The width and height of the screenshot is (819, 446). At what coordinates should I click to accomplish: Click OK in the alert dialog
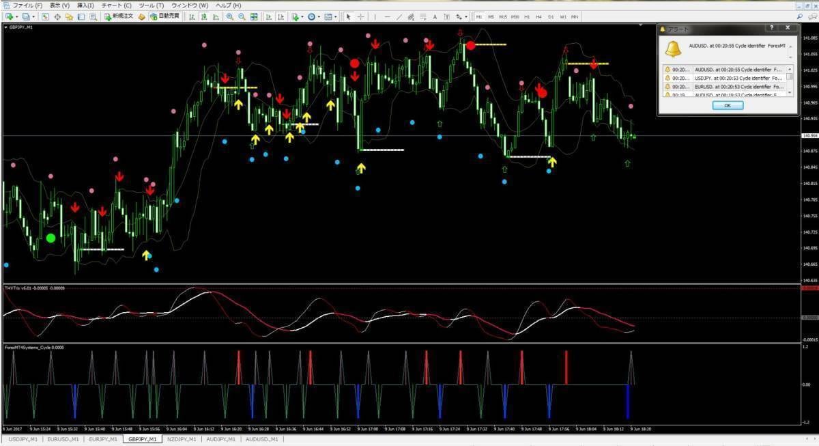(727, 106)
